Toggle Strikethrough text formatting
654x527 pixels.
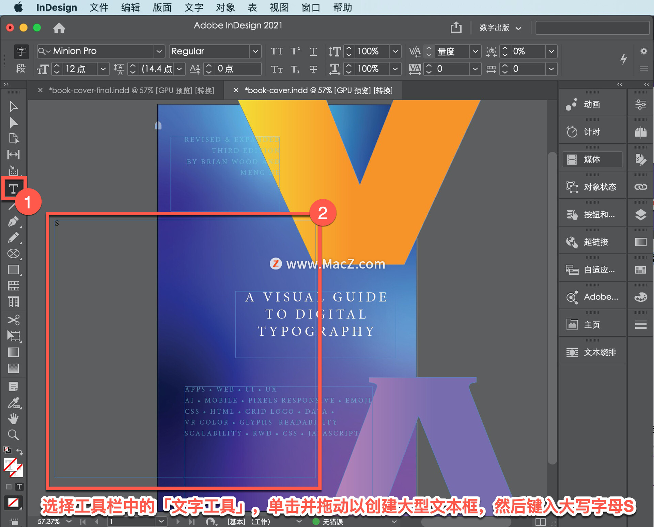coord(313,69)
